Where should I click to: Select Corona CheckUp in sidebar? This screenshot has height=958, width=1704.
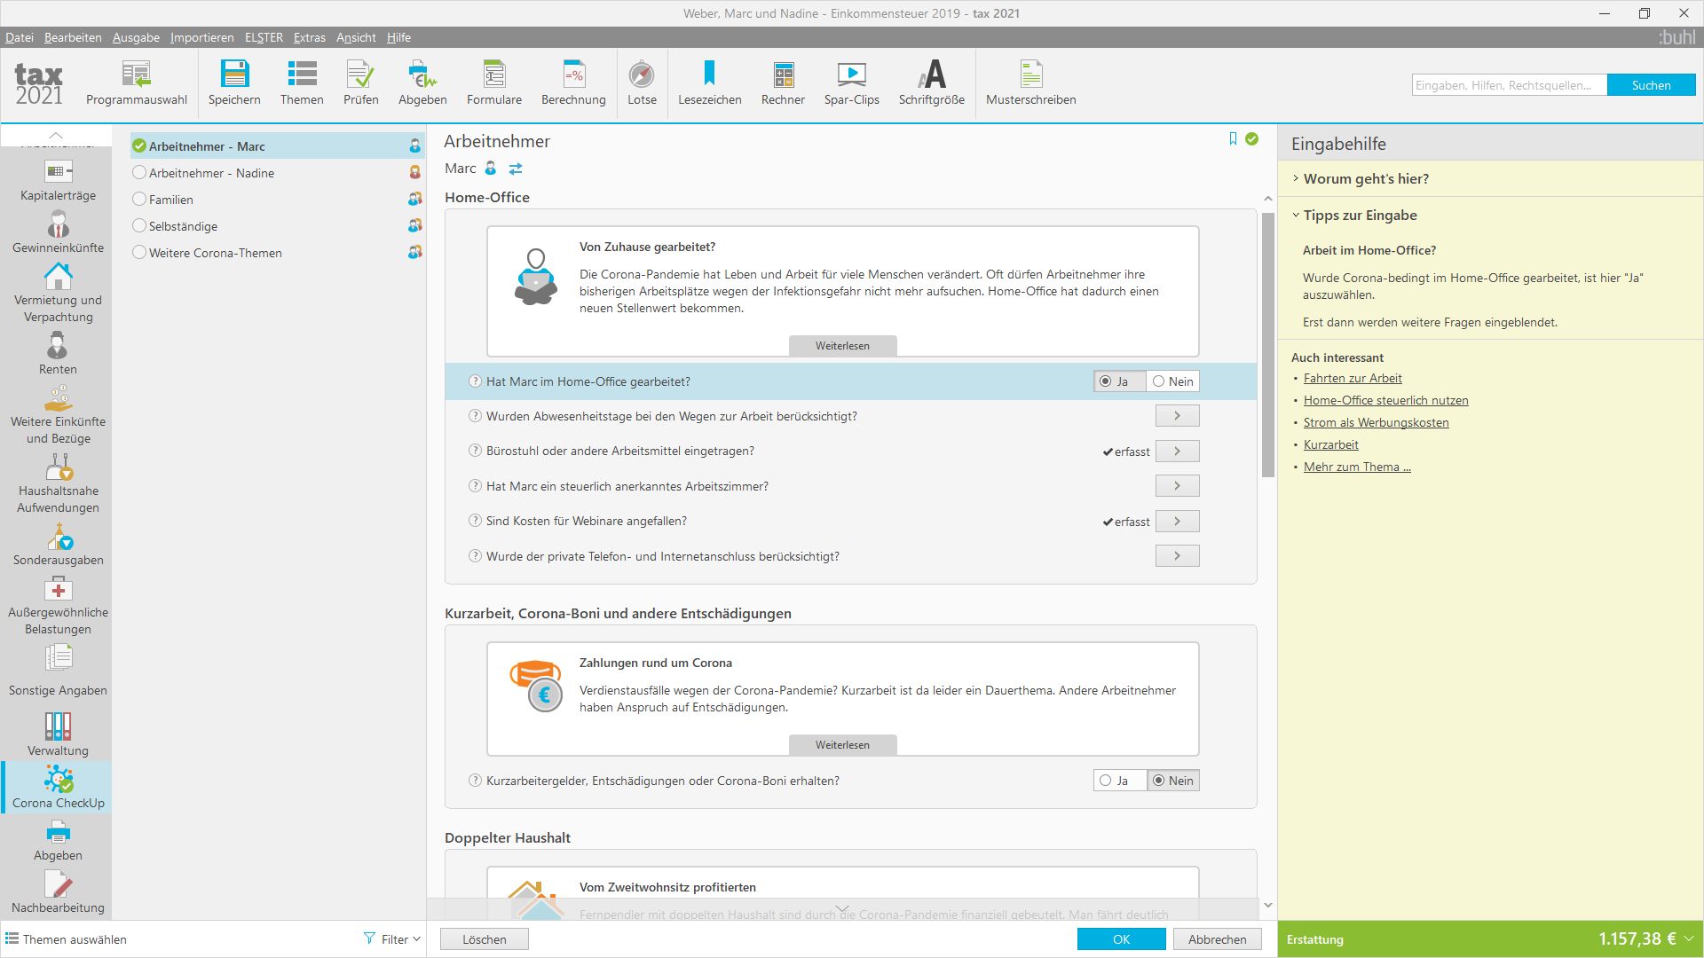pos(58,788)
